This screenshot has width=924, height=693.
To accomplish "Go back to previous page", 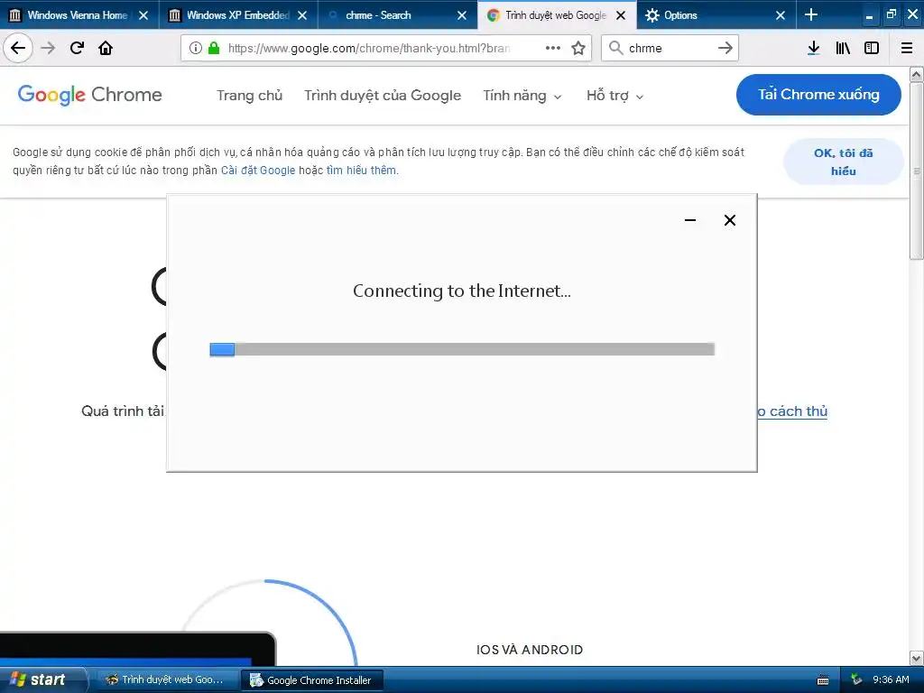I will point(18,48).
